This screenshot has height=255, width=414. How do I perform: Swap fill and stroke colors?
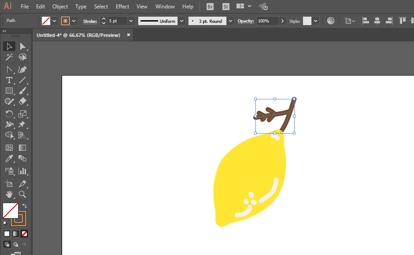pos(25,206)
